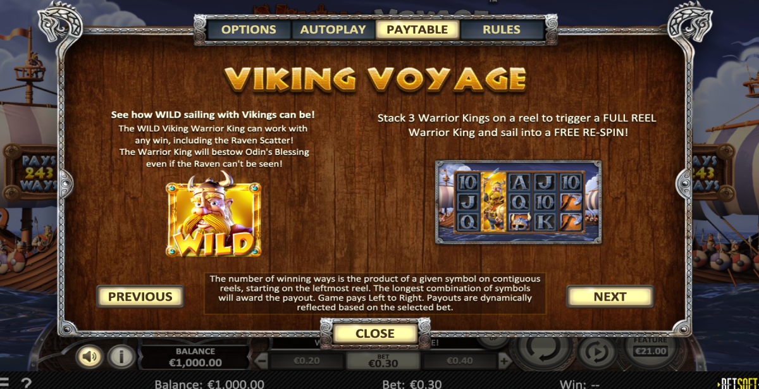Click the Betsoft logo

[737, 384]
